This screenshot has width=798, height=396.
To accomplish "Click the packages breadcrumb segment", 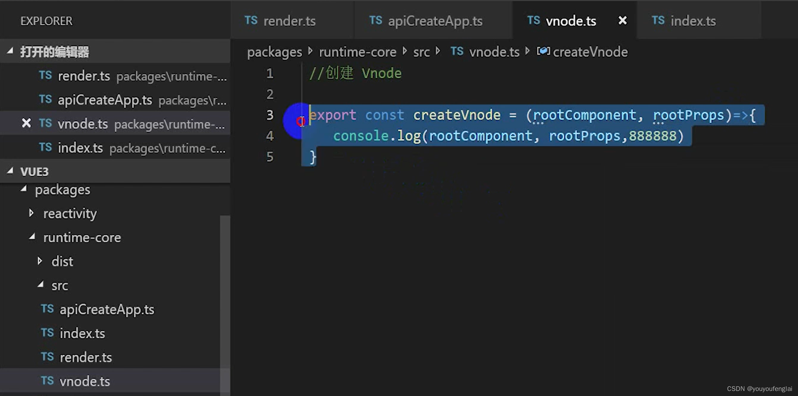I will (x=274, y=52).
